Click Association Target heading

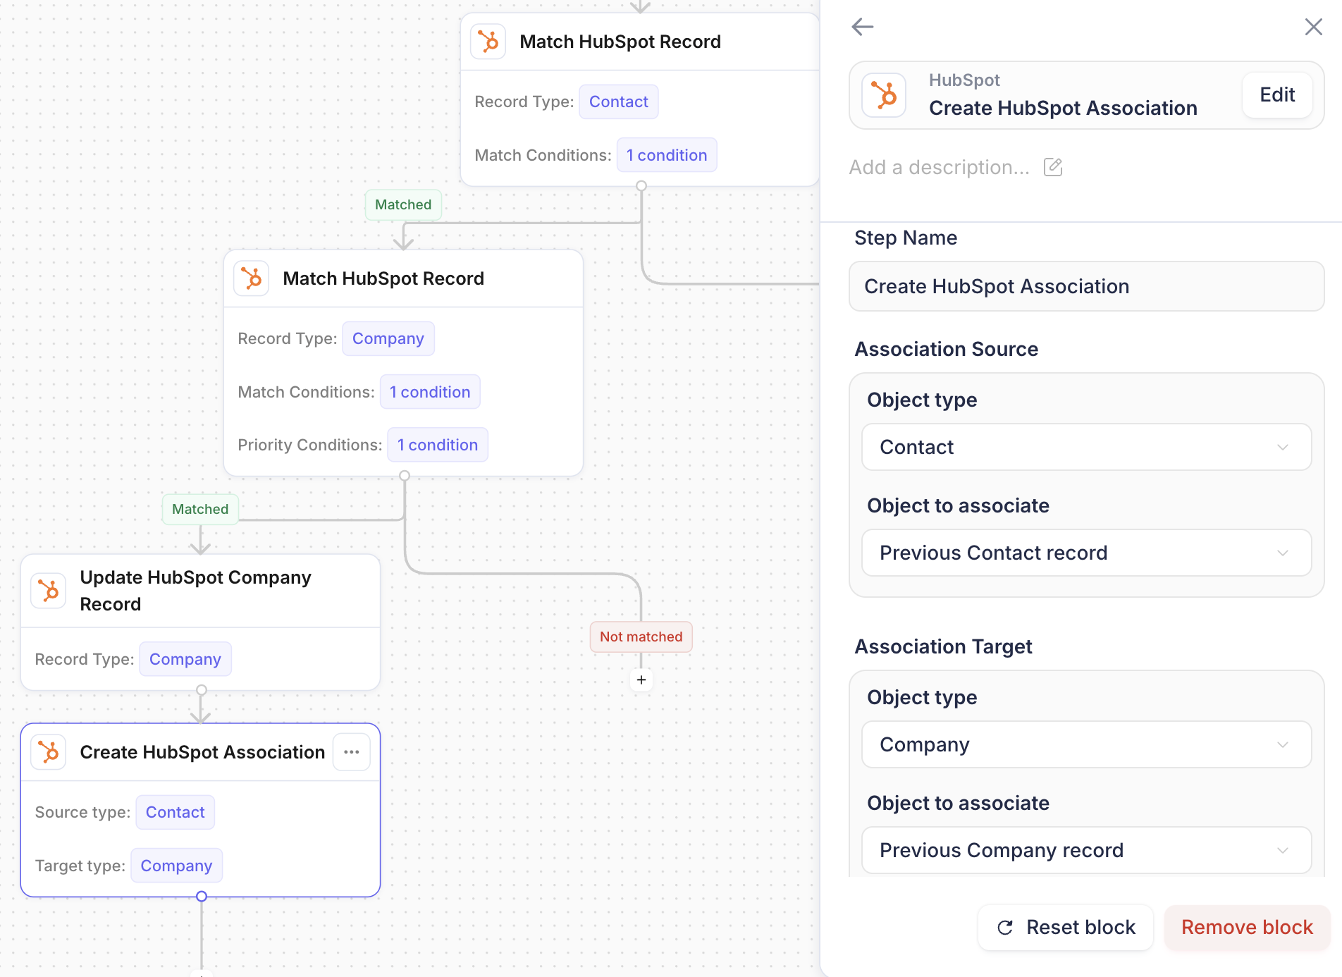[x=943, y=646]
